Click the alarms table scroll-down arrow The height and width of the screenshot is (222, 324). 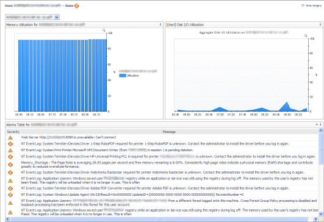click(x=321, y=214)
